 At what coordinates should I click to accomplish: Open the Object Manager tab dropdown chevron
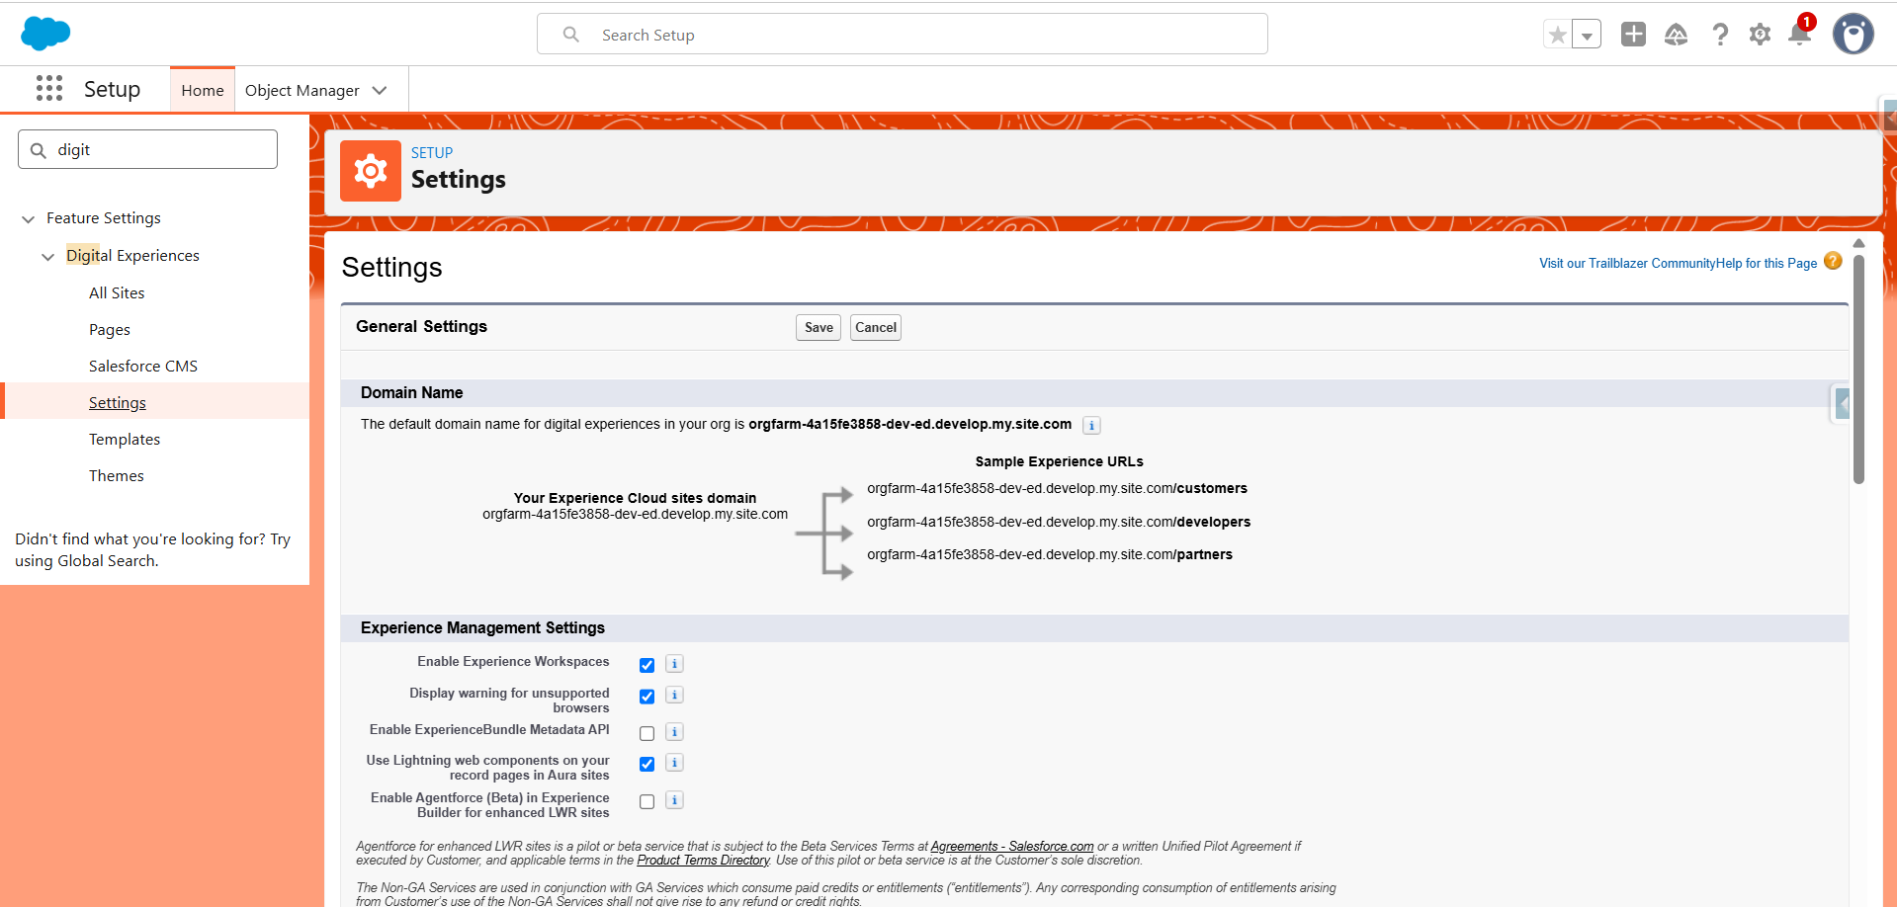pos(380,90)
